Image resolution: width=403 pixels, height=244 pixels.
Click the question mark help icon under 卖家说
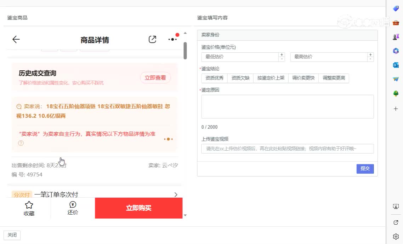pos(21,143)
